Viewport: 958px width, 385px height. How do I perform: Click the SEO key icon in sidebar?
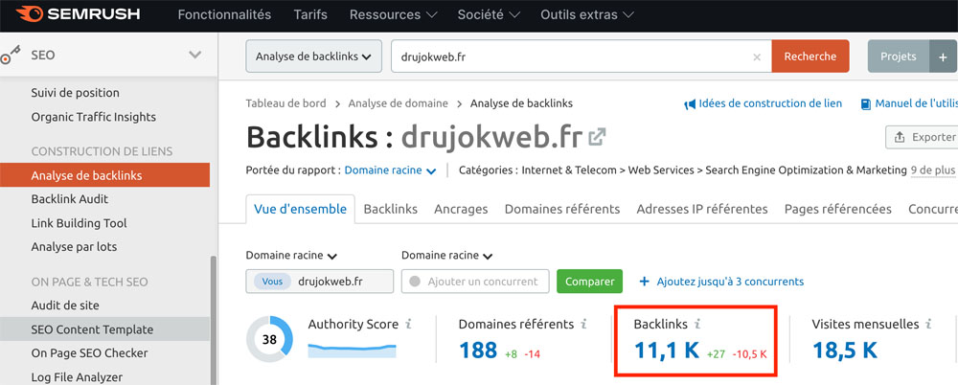11,55
